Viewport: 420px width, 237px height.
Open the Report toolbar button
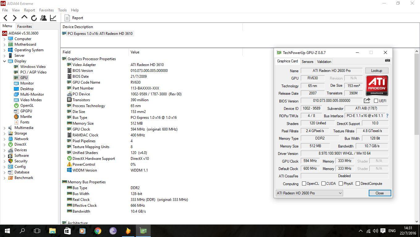pyautogui.click(x=74, y=18)
